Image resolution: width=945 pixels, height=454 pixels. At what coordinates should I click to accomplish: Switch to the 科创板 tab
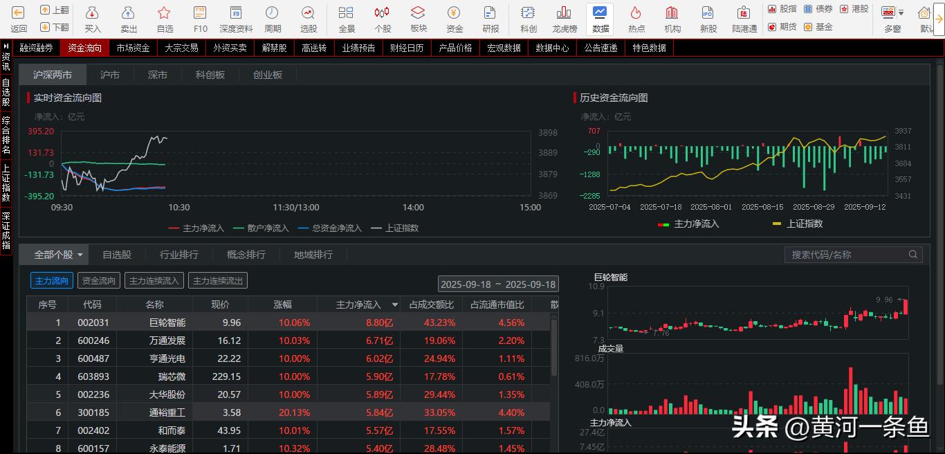[210, 75]
